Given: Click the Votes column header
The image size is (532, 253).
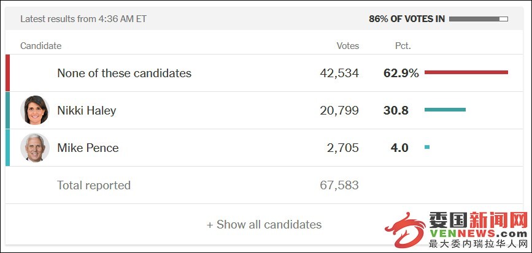Looking at the screenshot, I should click(x=348, y=46).
